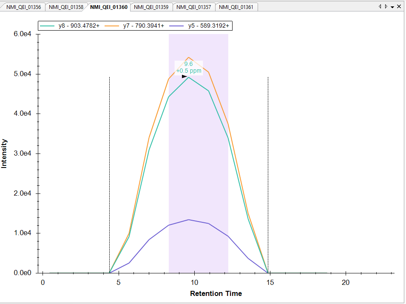
Task: Switch to the NMI_QEI_01356 tab
Action: tap(23, 7)
